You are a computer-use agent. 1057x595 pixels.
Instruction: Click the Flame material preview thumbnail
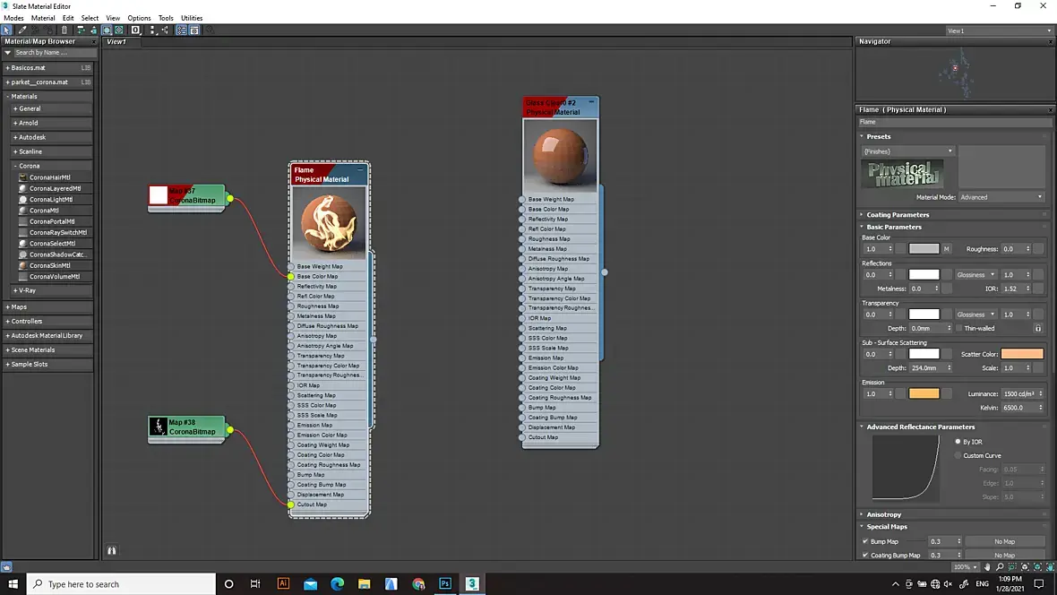coord(329,222)
